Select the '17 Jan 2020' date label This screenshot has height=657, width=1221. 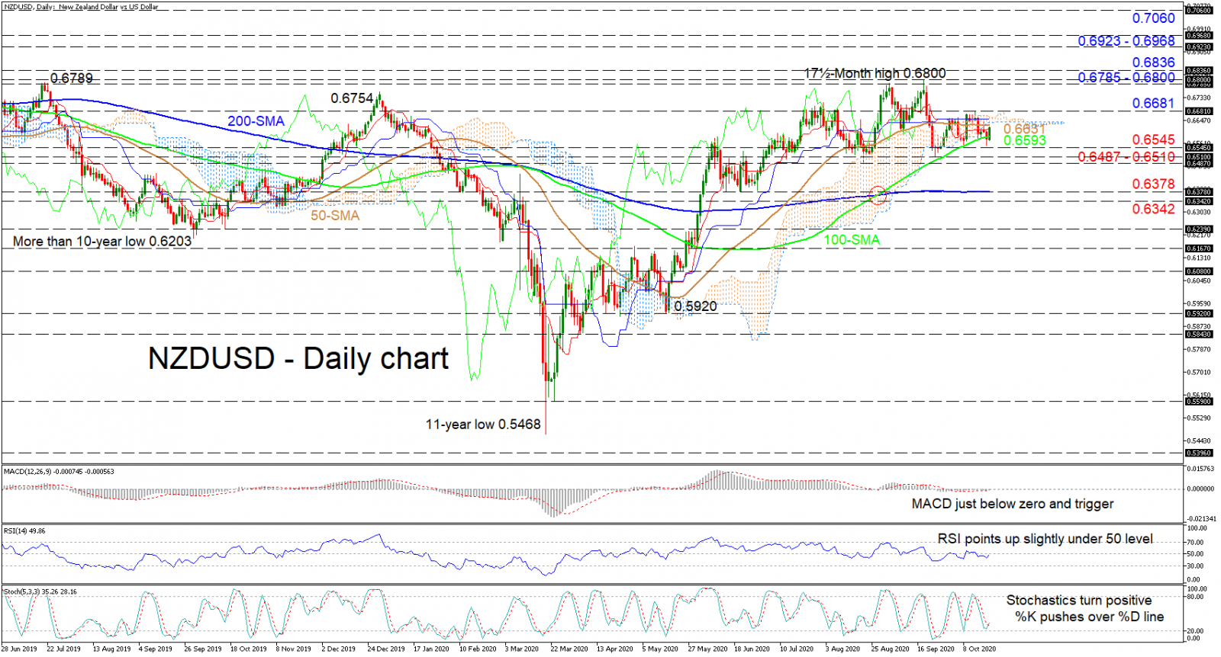coord(431,649)
